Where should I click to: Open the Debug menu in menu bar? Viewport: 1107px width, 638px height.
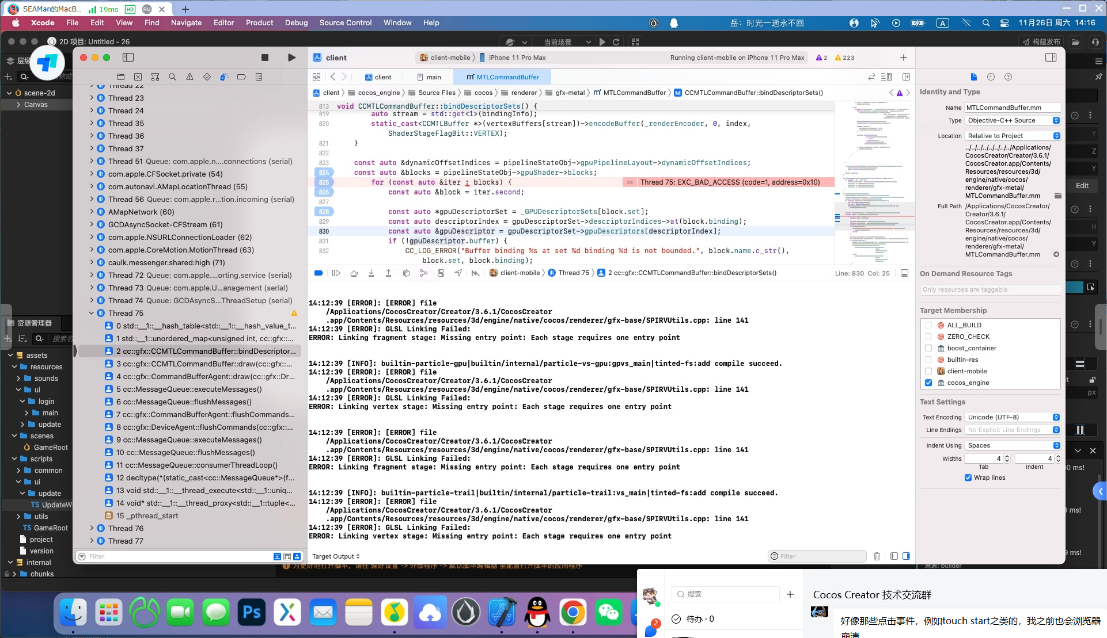tap(296, 23)
